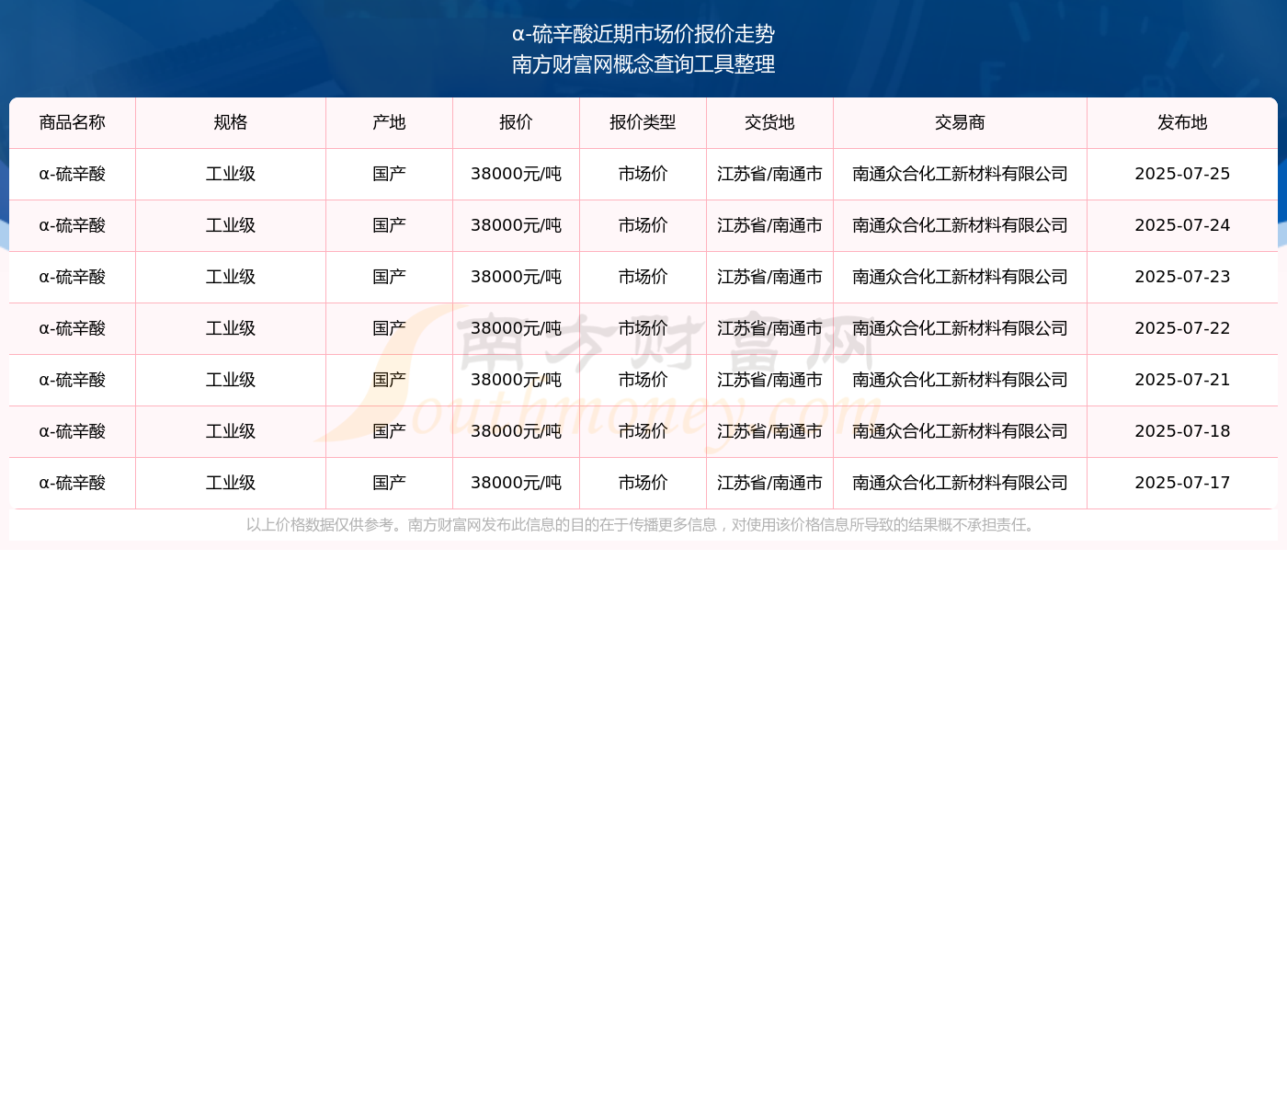The width and height of the screenshot is (1287, 1108).
Task: Select the date cell 2025-07-22
Action: pos(1182,328)
